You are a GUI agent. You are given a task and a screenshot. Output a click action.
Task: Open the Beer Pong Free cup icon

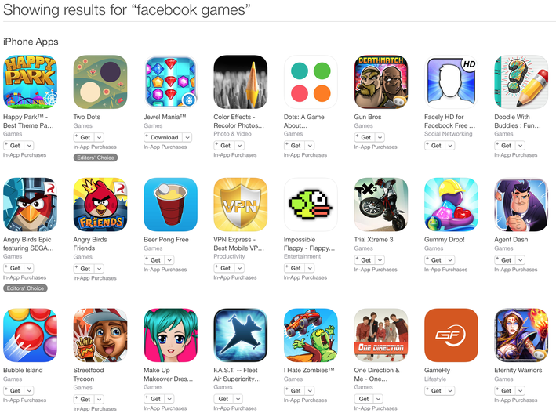[170, 205]
